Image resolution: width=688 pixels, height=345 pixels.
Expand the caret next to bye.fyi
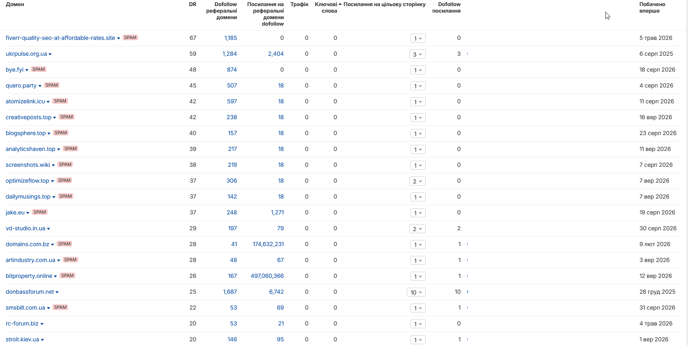[x=27, y=70]
